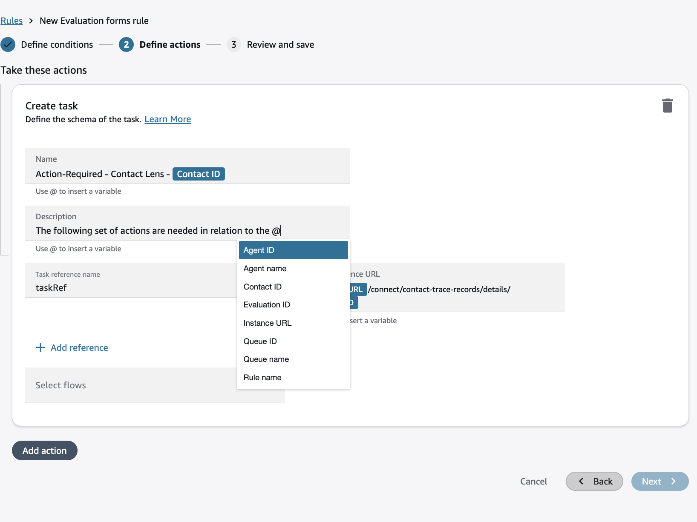This screenshot has height=522, width=697.
Task: Click the step 2 circle icon
Action: coord(126,45)
